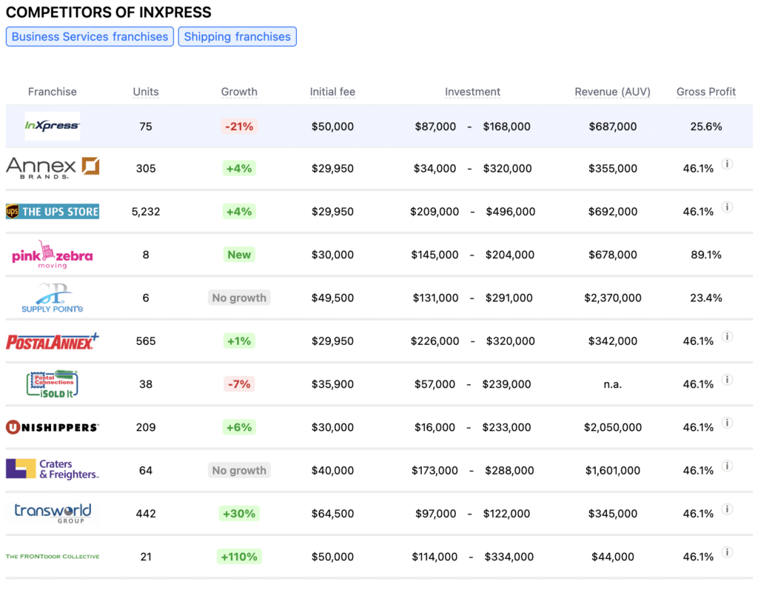The image size is (758, 590).
Task: Click info icon in Postal Connections row
Action: click(727, 380)
